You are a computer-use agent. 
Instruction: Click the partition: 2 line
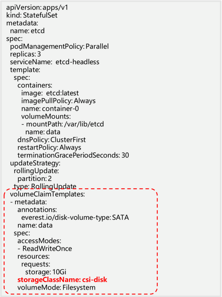(34, 178)
